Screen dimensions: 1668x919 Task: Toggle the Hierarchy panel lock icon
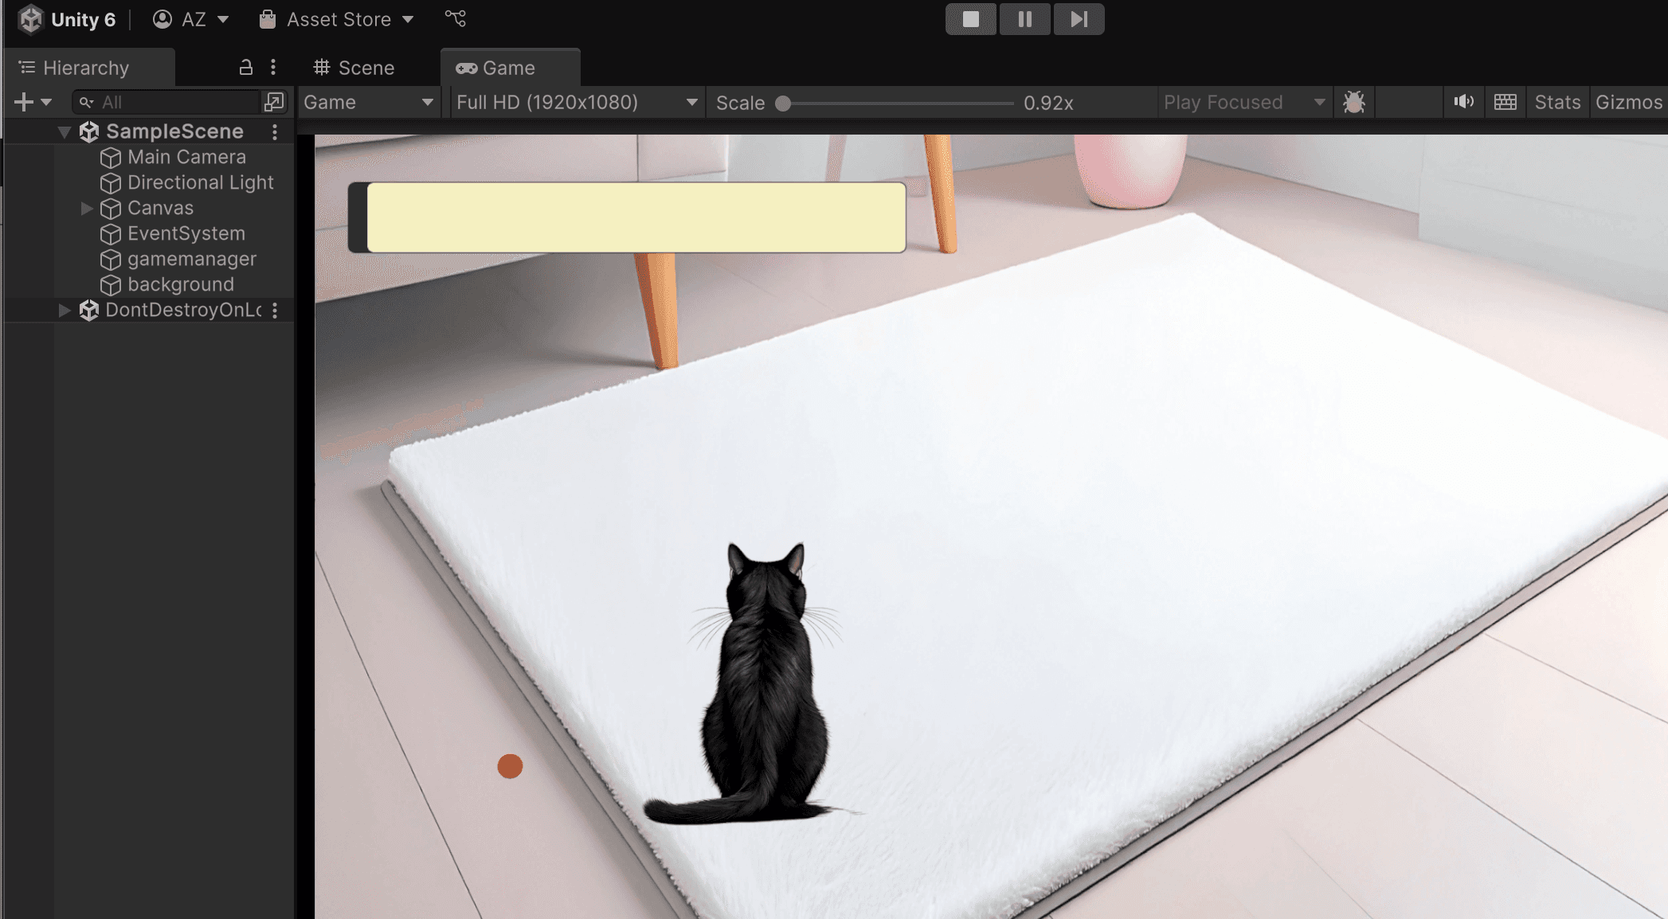click(x=246, y=68)
